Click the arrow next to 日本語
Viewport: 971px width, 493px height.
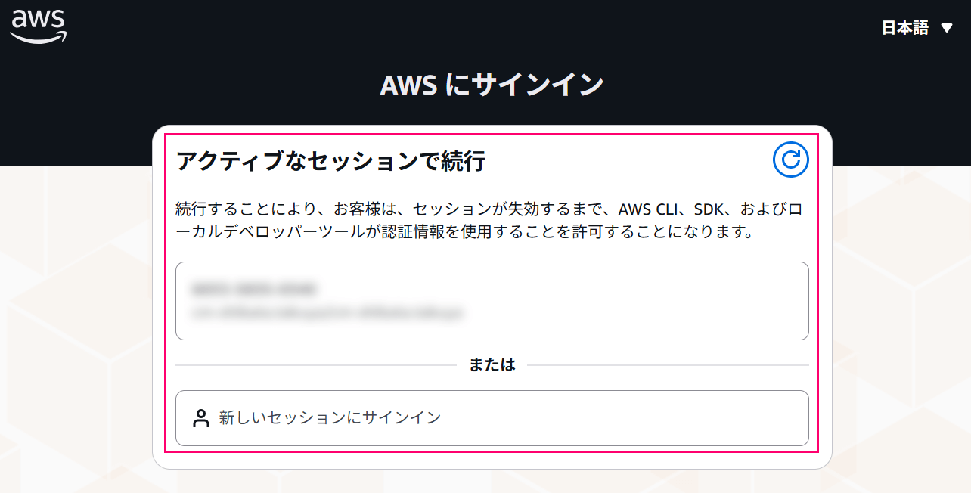point(946,28)
